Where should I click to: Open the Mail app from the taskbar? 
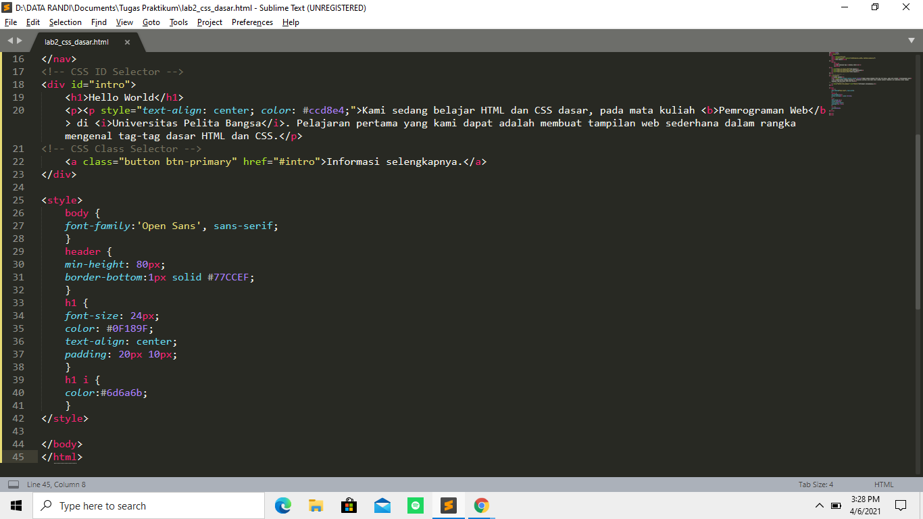click(x=382, y=505)
